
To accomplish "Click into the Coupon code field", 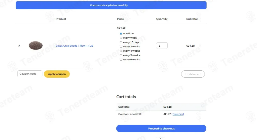I will (30, 74).
